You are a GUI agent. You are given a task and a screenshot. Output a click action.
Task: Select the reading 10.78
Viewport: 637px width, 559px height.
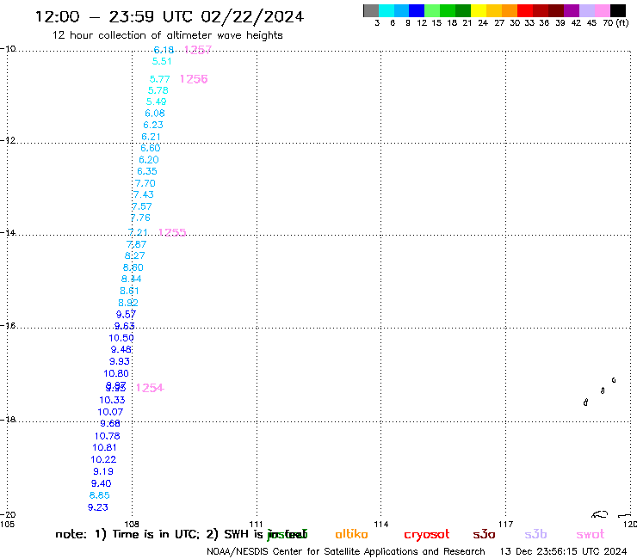click(108, 436)
